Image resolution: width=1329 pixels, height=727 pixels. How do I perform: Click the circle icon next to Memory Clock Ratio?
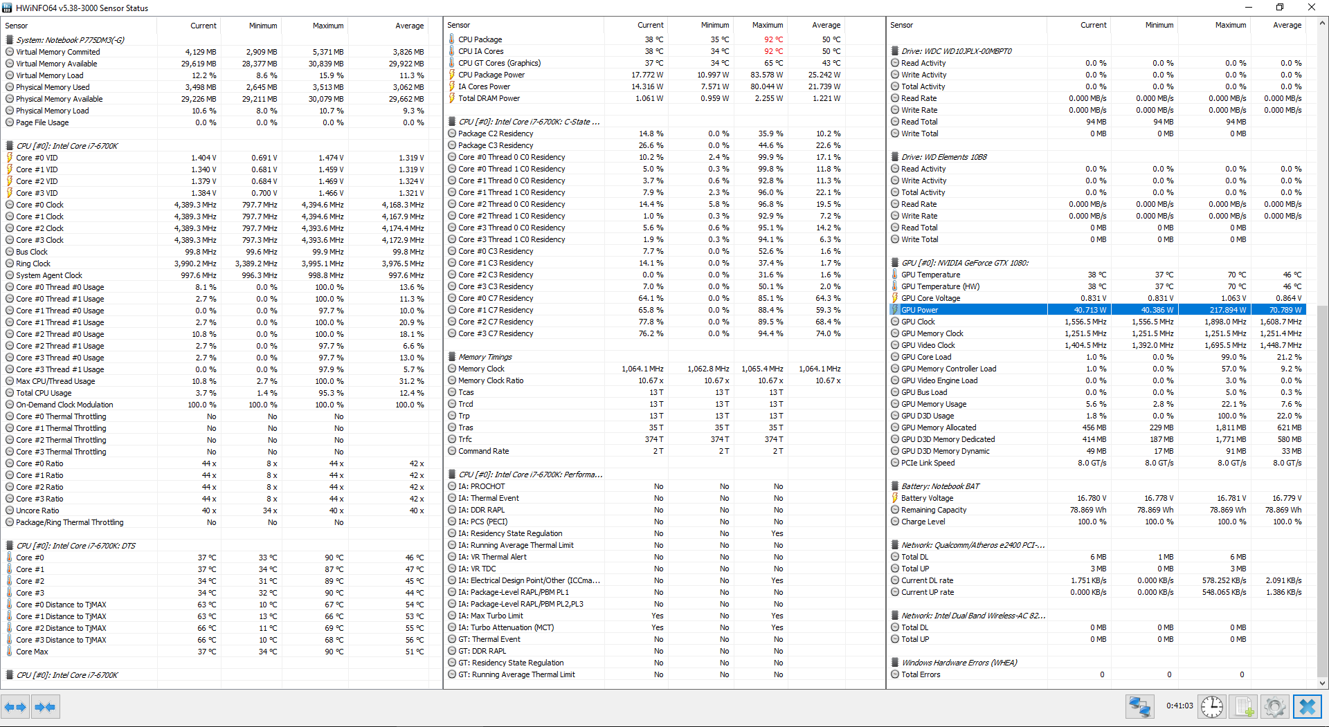pyautogui.click(x=452, y=380)
